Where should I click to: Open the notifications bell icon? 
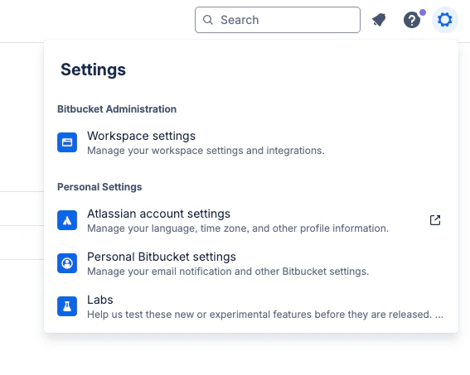pyautogui.click(x=379, y=20)
